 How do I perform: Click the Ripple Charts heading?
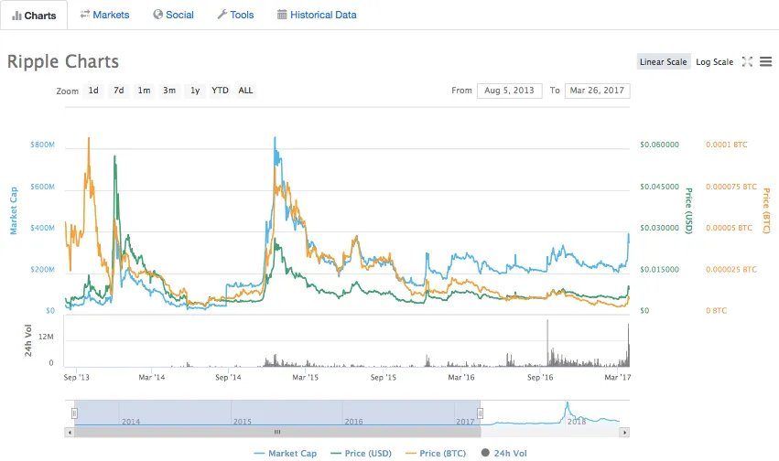63,61
